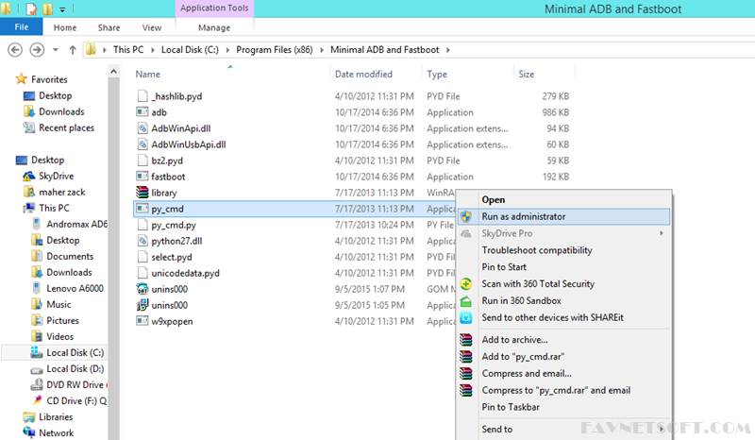This screenshot has width=755, height=440.
Task: Click the bz2.pyd file icon
Action: click(143, 161)
